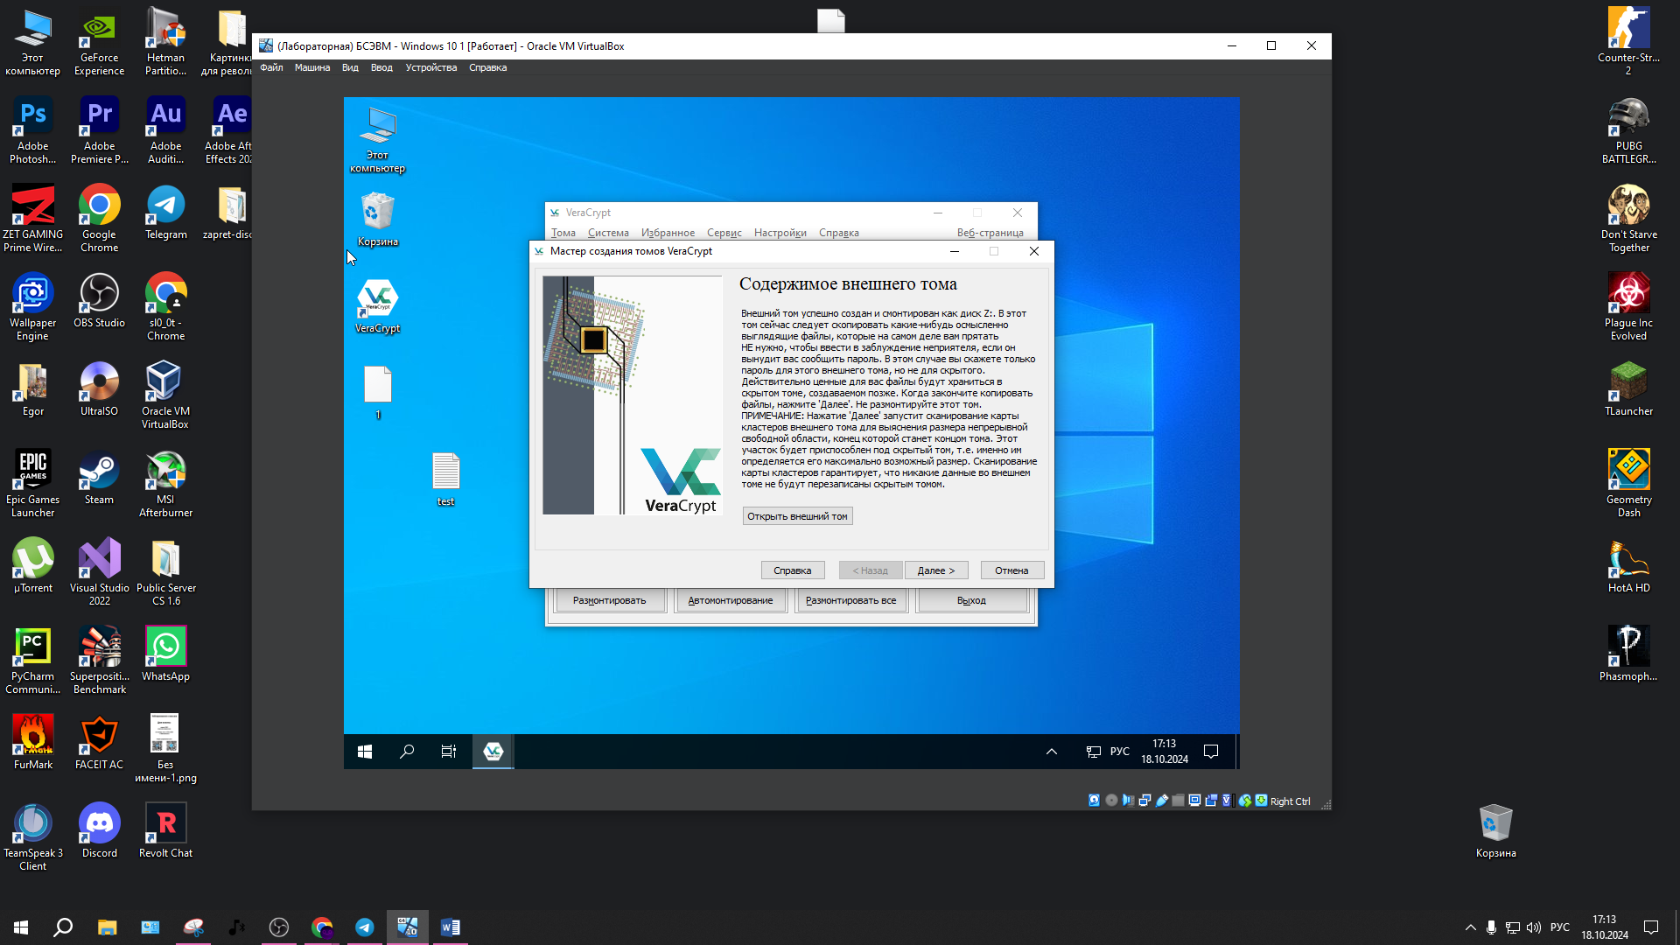Click Выход button in VeraCrypt
The height and width of the screenshot is (945, 1680).
[971, 600]
